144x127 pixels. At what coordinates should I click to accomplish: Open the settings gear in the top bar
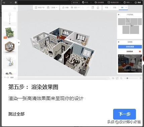coord(16,2)
